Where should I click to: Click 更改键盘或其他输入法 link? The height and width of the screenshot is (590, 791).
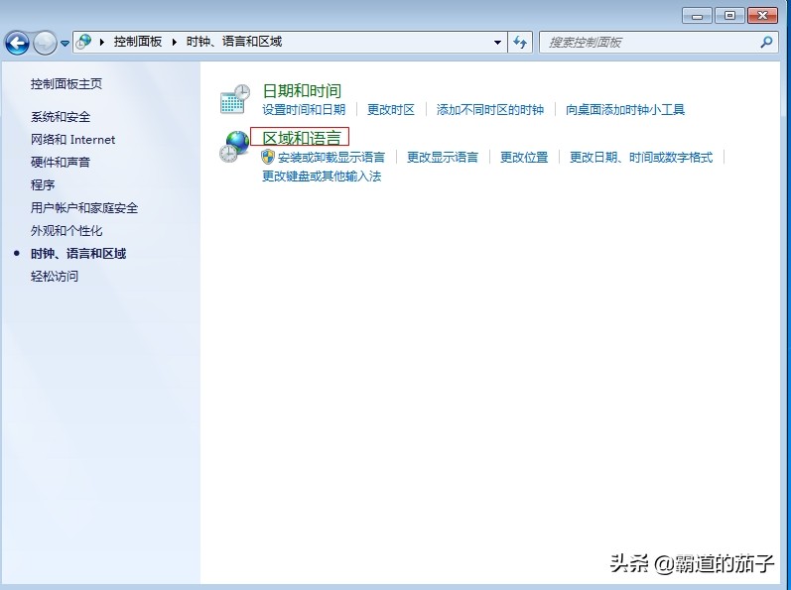pos(322,177)
